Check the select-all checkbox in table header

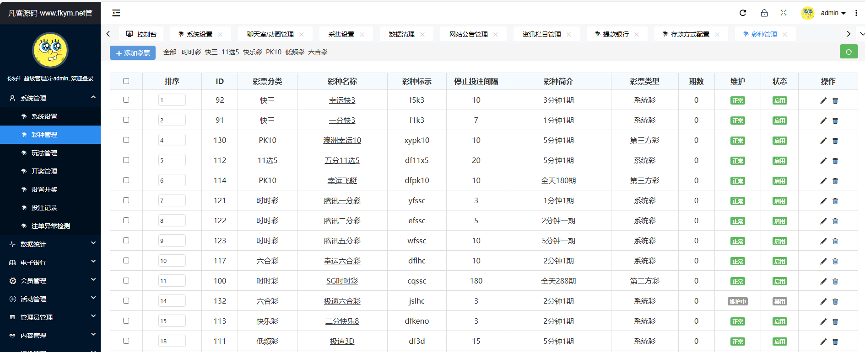[x=126, y=81]
